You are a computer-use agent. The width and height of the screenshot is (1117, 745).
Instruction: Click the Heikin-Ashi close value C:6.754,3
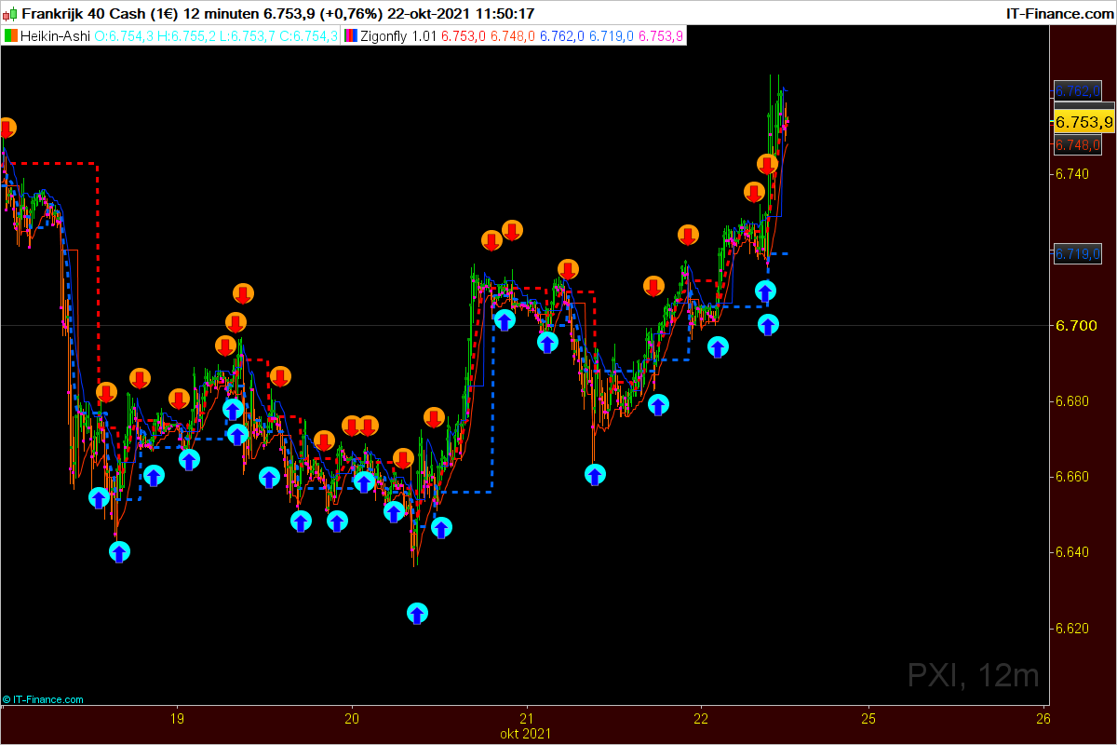pos(308,36)
